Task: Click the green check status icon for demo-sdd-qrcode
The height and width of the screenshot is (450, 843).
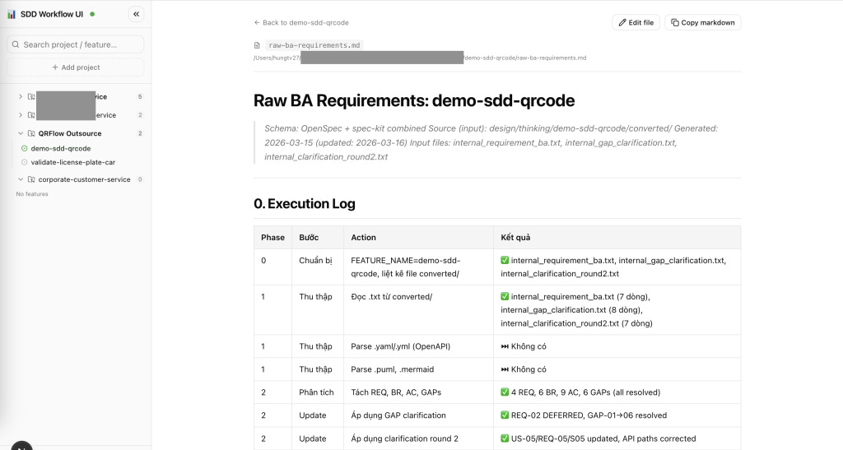Action: pos(24,148)
